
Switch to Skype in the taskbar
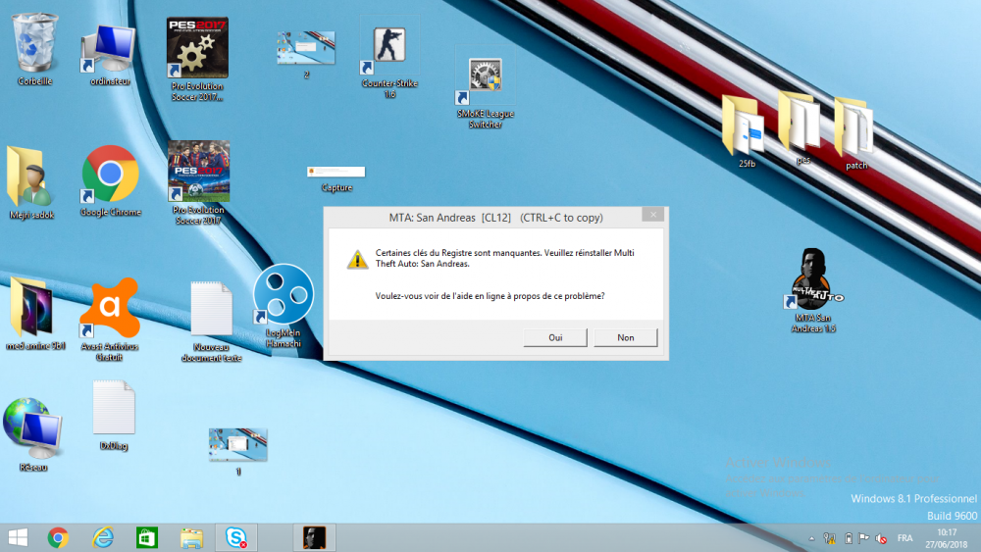point(235,537)
